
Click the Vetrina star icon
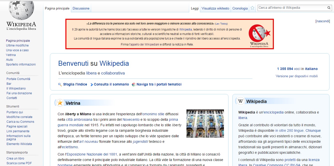pyautogui.click(x=60, y=103)
